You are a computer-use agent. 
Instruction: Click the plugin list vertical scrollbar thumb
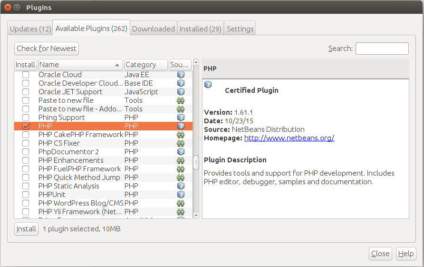[x=196, y=162]
